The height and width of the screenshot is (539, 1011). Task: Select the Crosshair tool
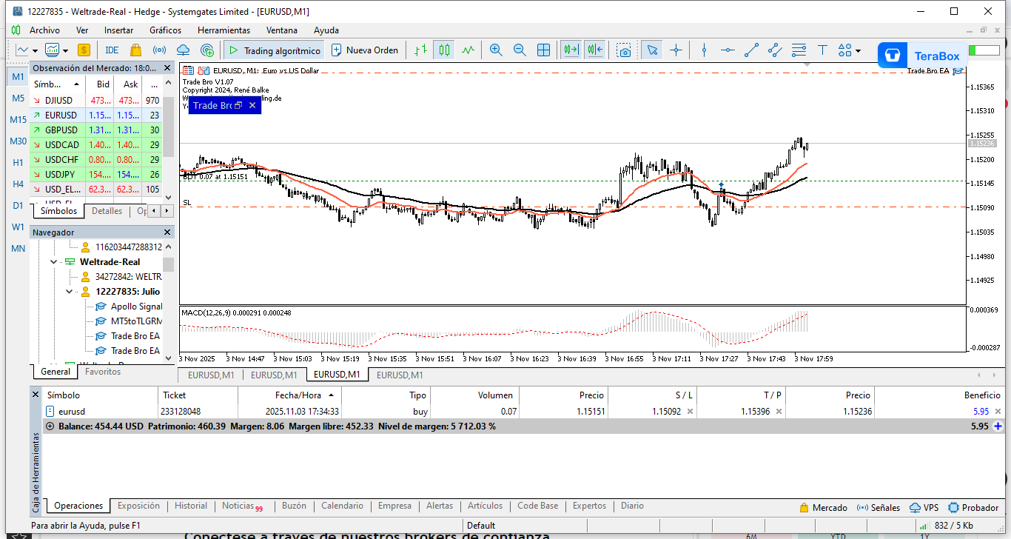pos(676,50)
